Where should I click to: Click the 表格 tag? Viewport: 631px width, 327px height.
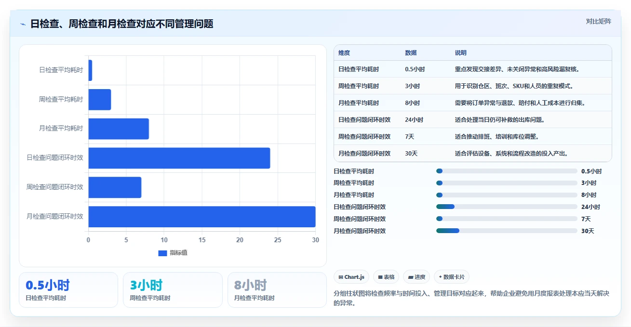tap(386, 277)
